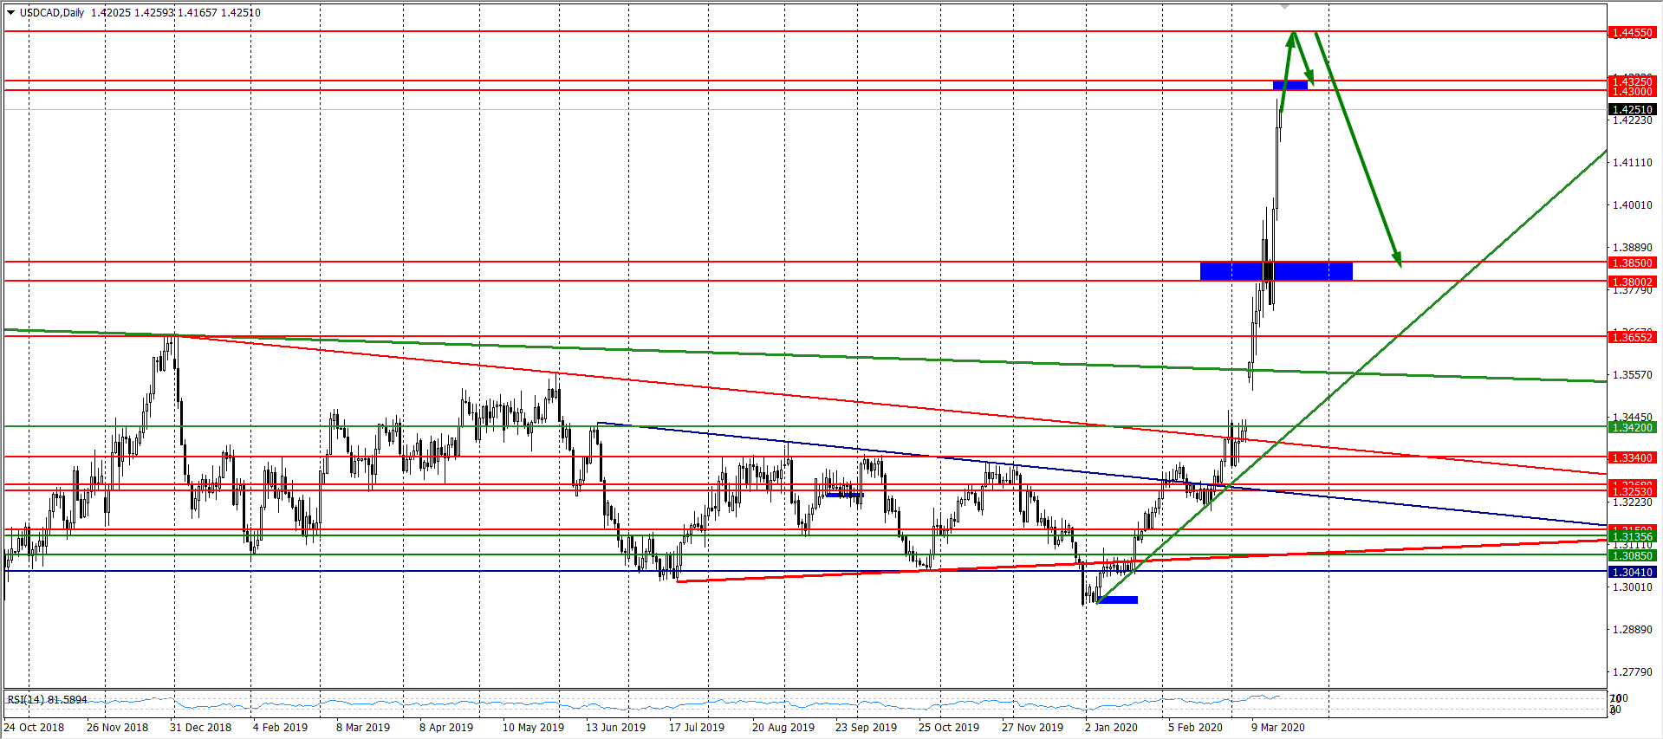
Task: Click the 1.36552 red price label
Action: click(1632, 337)
